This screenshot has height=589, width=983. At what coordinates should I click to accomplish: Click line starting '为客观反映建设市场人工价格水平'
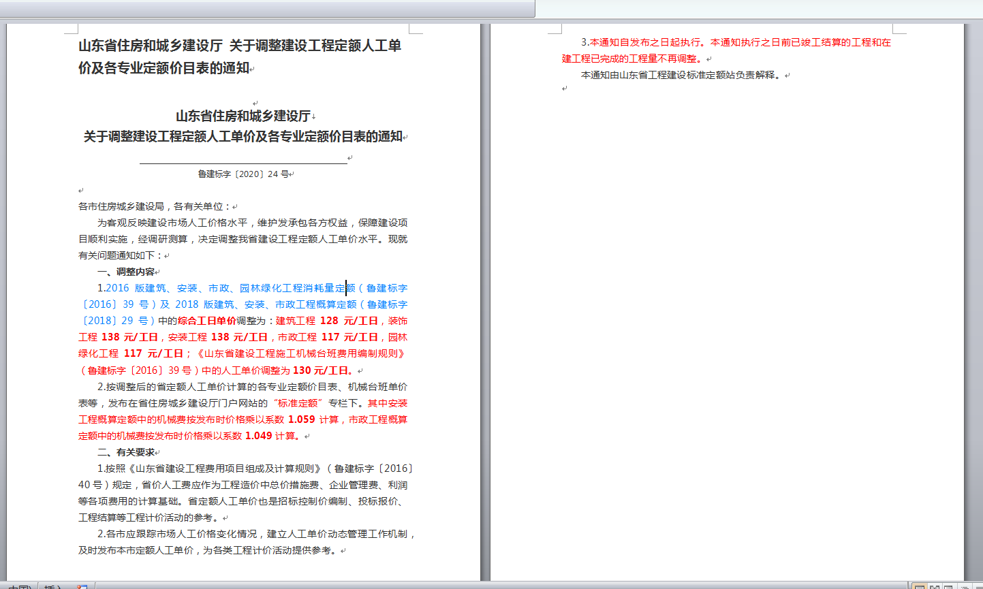[252, 223]
